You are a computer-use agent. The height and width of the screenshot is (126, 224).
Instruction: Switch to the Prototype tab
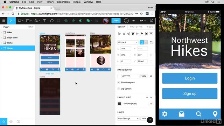(136, 27)
